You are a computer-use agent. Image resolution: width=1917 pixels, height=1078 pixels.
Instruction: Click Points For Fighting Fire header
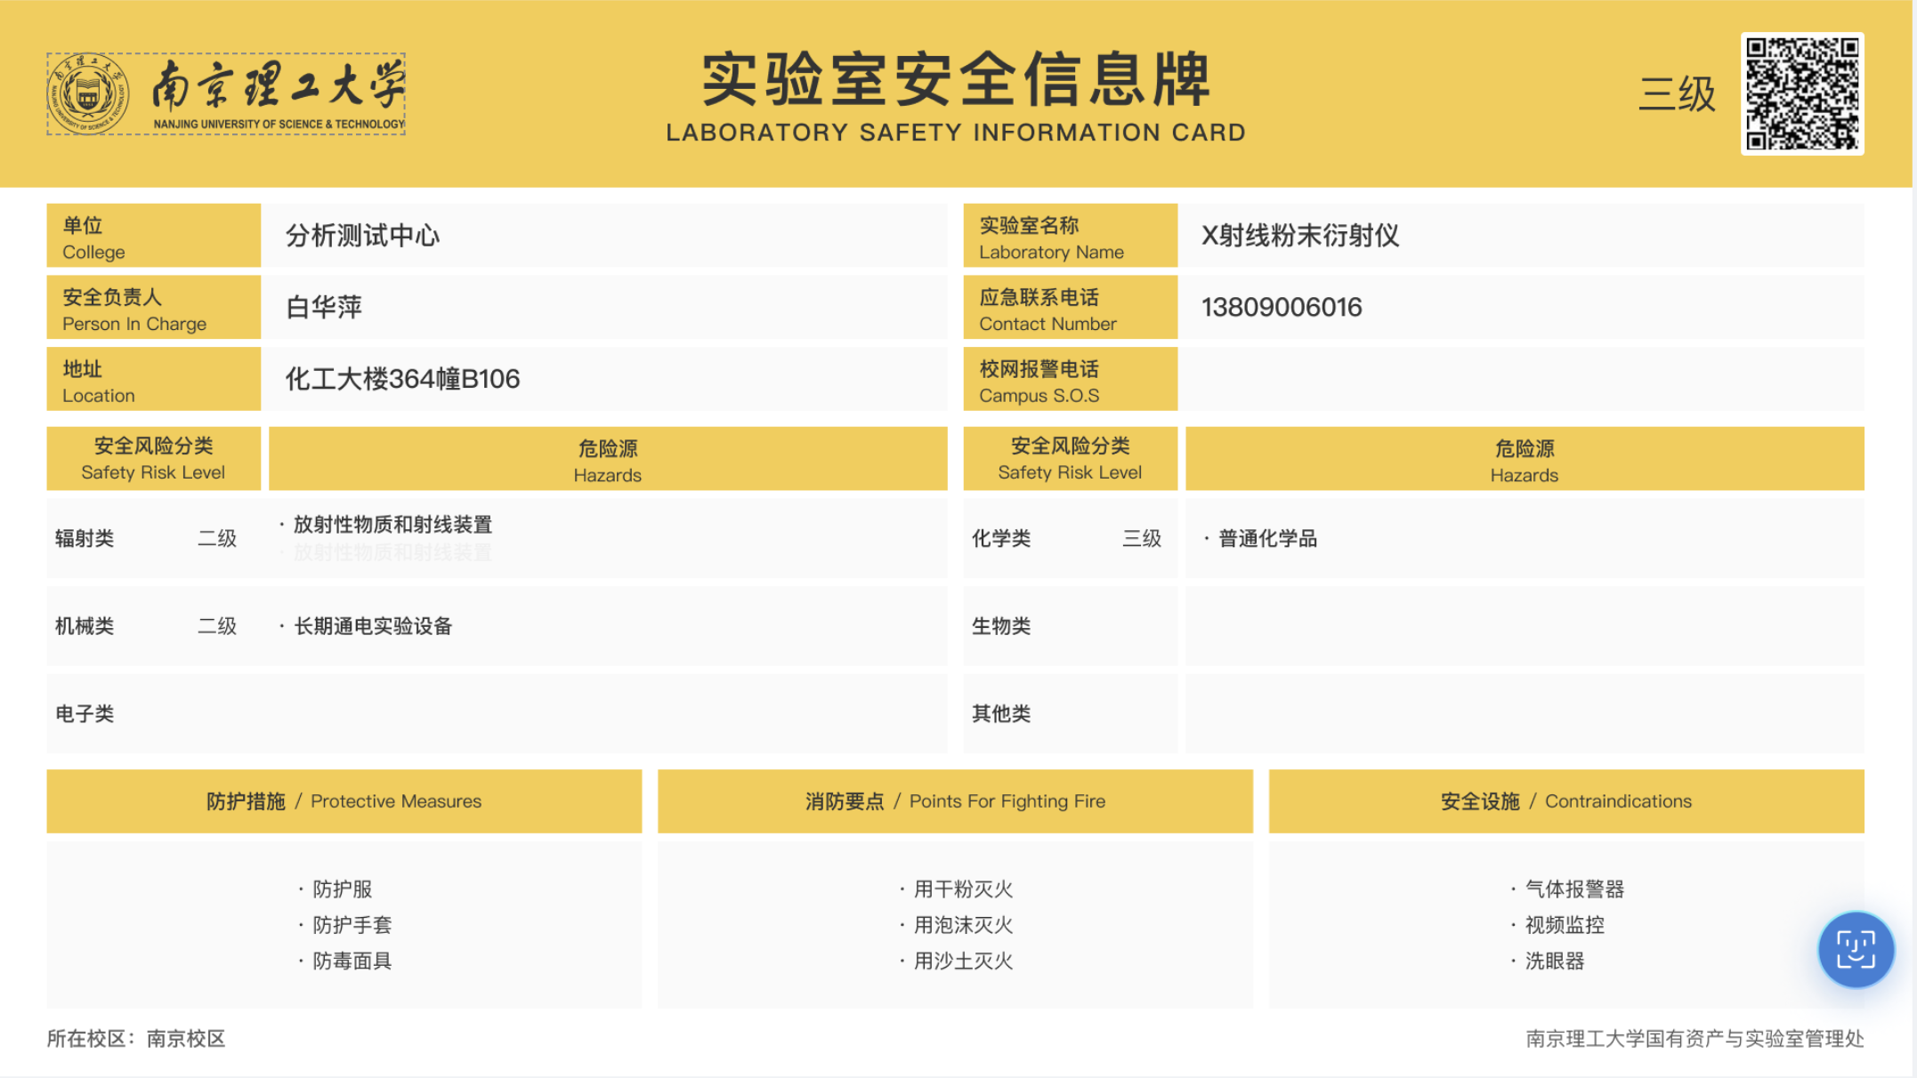[955, 801]
